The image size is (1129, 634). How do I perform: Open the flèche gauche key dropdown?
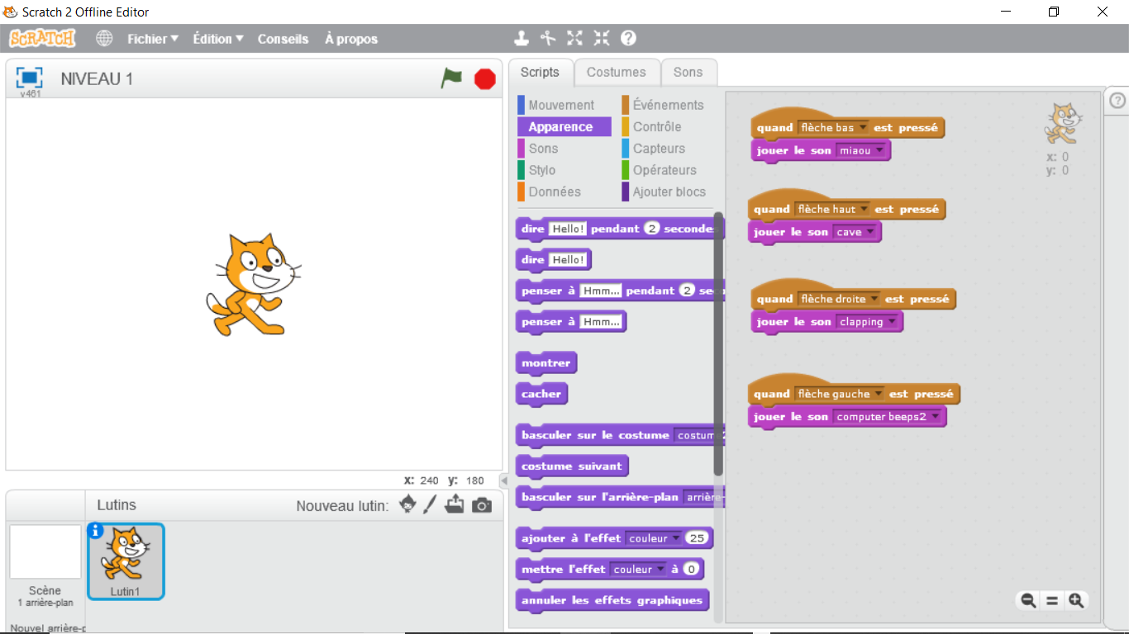point(840,394)
